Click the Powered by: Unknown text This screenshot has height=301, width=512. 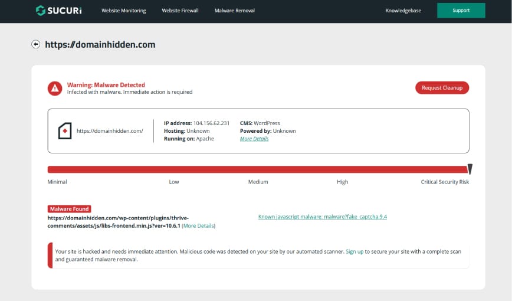(268, 130)
